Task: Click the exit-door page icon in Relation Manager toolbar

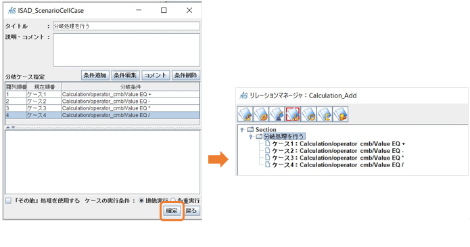Action: [341, 114]
